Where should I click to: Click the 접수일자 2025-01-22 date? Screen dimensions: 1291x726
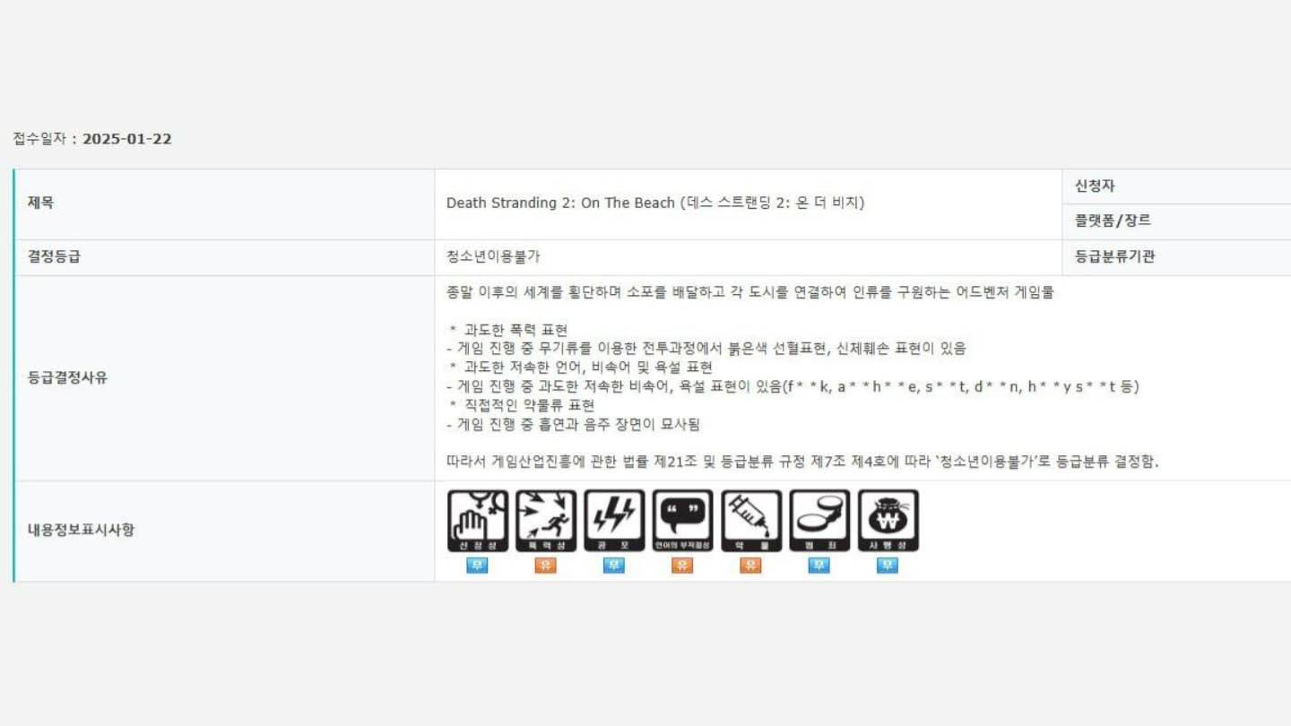coord(92,139)
